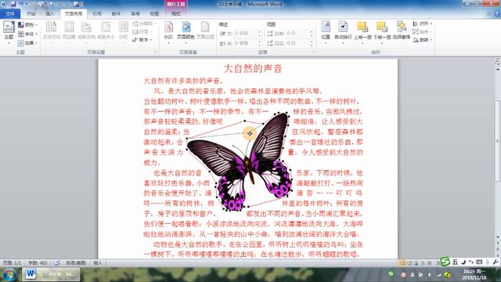Click the vertical scrollbar thumb
501x282 pixels.
pyautogui.click(x=498, y=141)
